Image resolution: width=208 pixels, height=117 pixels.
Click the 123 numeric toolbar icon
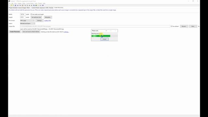pyautogui.click(x=40, y=6)
